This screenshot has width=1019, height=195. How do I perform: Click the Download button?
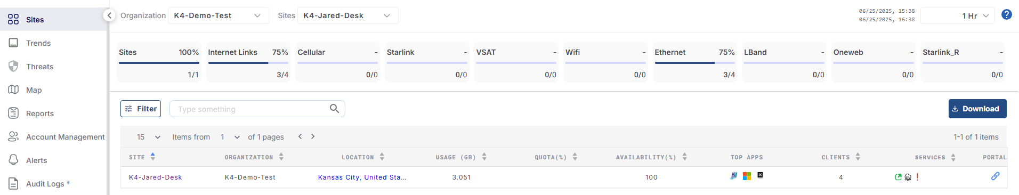click(977, 109)
